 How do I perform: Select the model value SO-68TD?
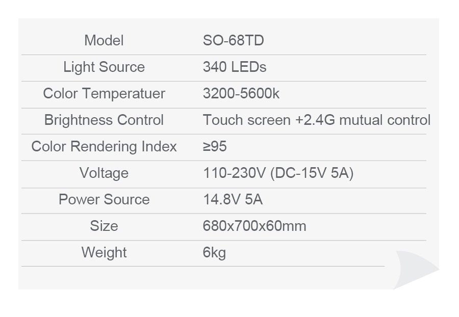pyautogui.click(x=233, y=41)
